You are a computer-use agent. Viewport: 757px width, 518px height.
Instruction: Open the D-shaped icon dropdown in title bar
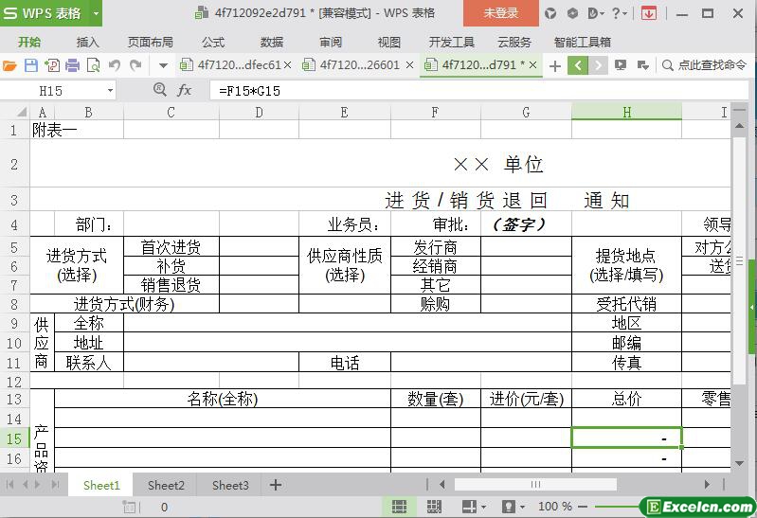(x=596, y=13)
